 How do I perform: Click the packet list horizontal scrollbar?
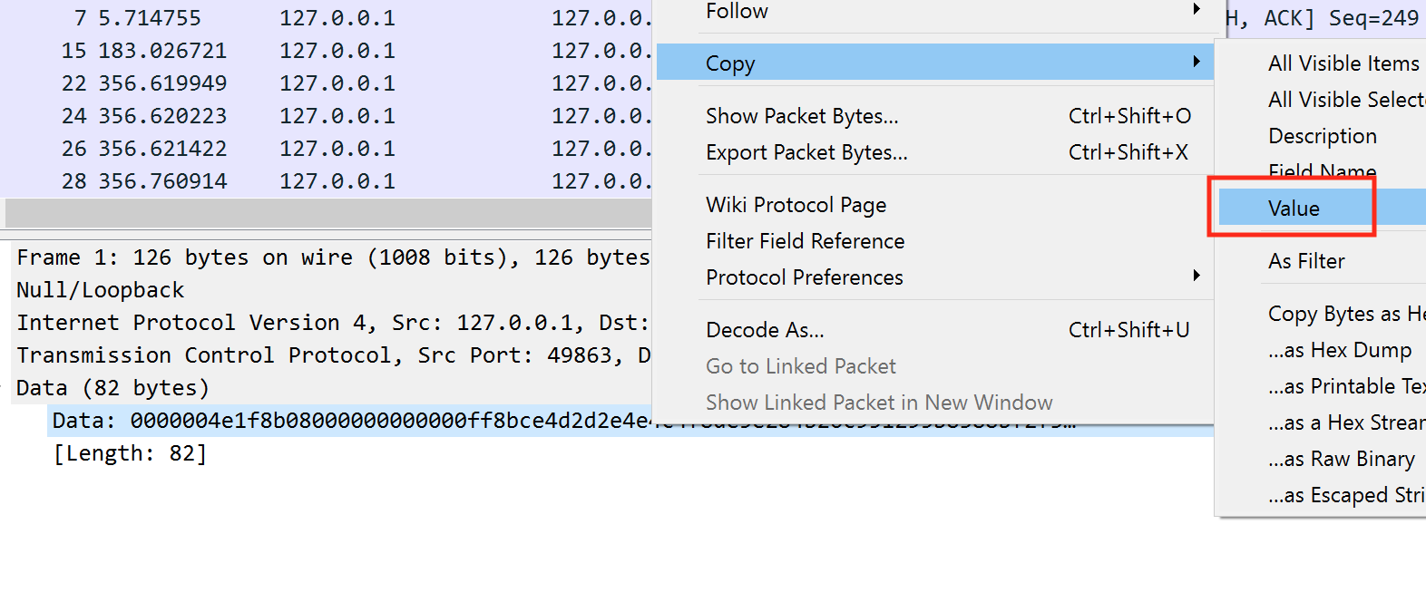[x=328, y=213]
